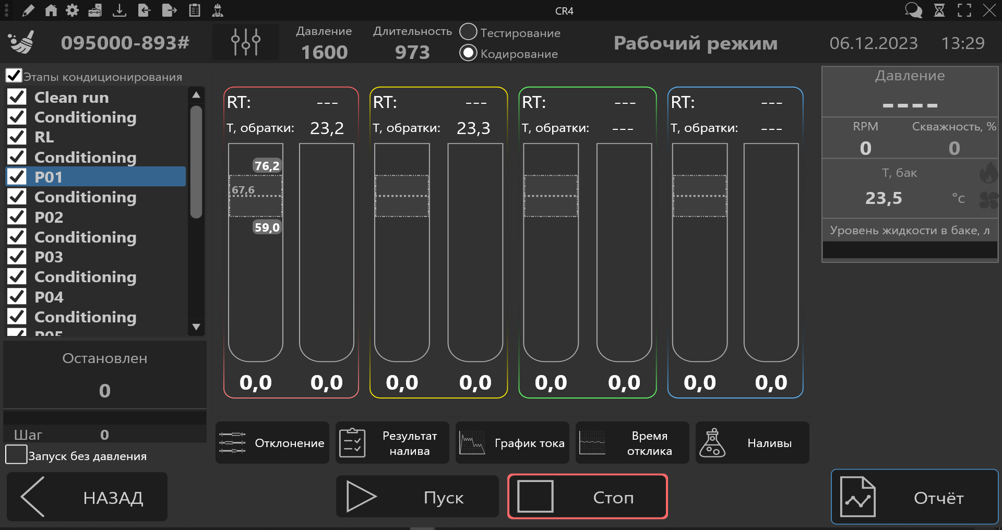This screenshot has width=1002, height=530.
Task: Click the import file icon
Action: coord(144,10)
